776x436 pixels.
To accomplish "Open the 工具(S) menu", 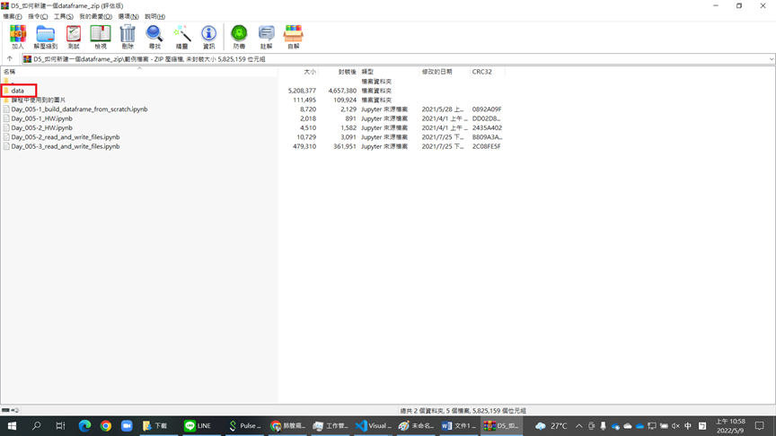I will 64,16.
